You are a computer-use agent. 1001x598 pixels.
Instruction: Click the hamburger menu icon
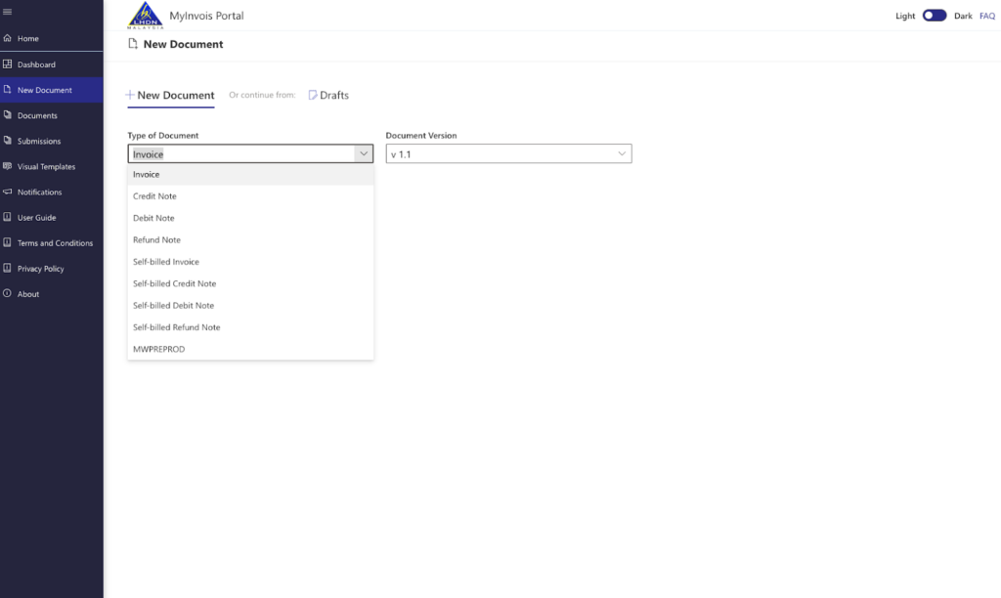[8, 12]
